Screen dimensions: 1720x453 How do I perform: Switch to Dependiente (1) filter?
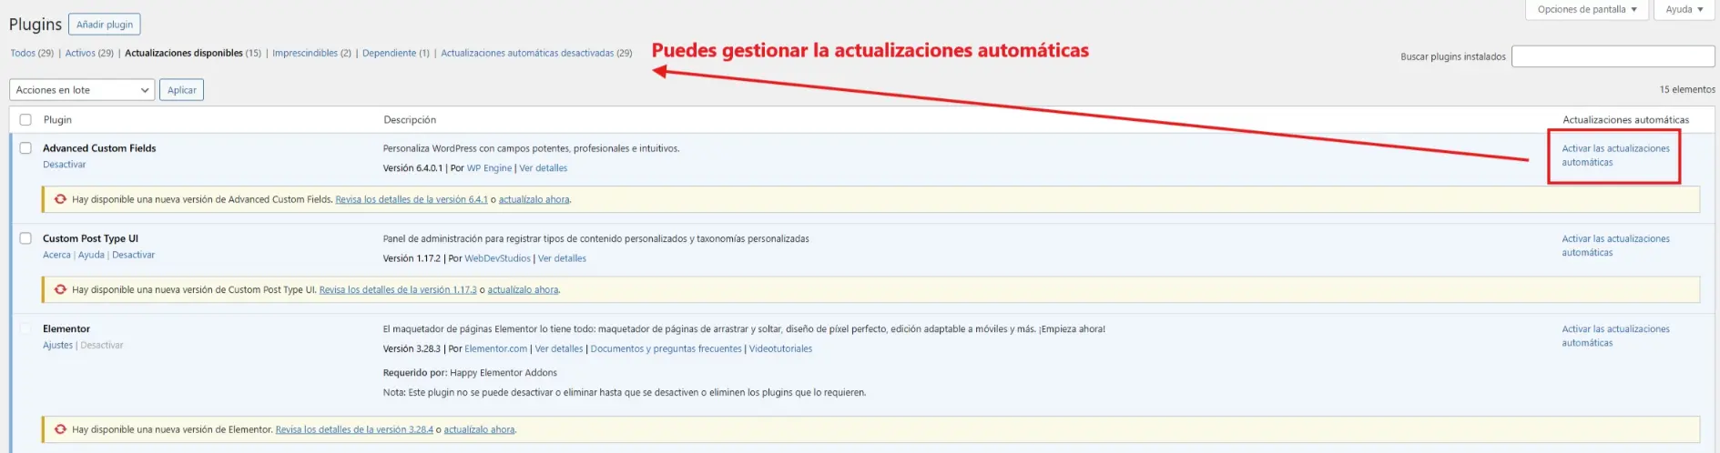coord(396,53)
